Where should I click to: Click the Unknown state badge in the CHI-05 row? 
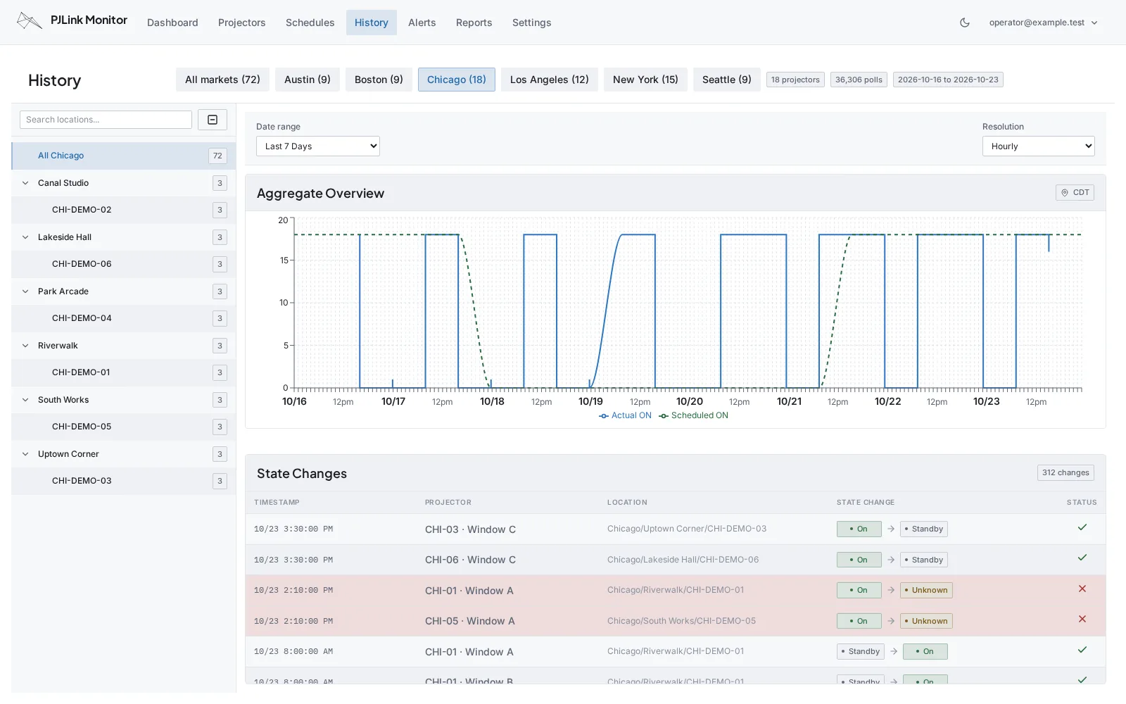click(926, 621)
